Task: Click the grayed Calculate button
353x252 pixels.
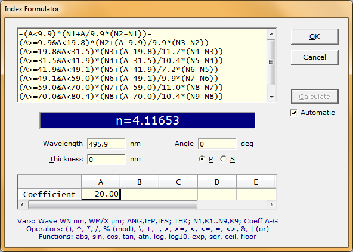Action: pos(314,97)
